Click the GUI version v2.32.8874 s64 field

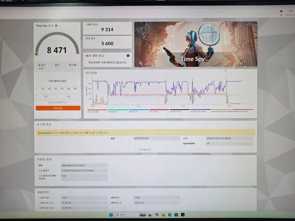[156, 138]
